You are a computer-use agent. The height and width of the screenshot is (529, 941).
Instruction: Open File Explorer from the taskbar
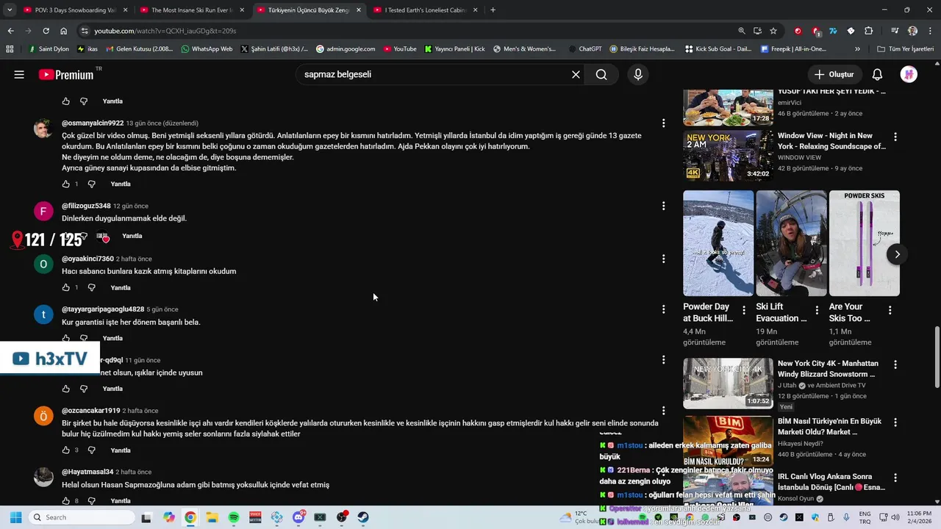click(212, 517)
